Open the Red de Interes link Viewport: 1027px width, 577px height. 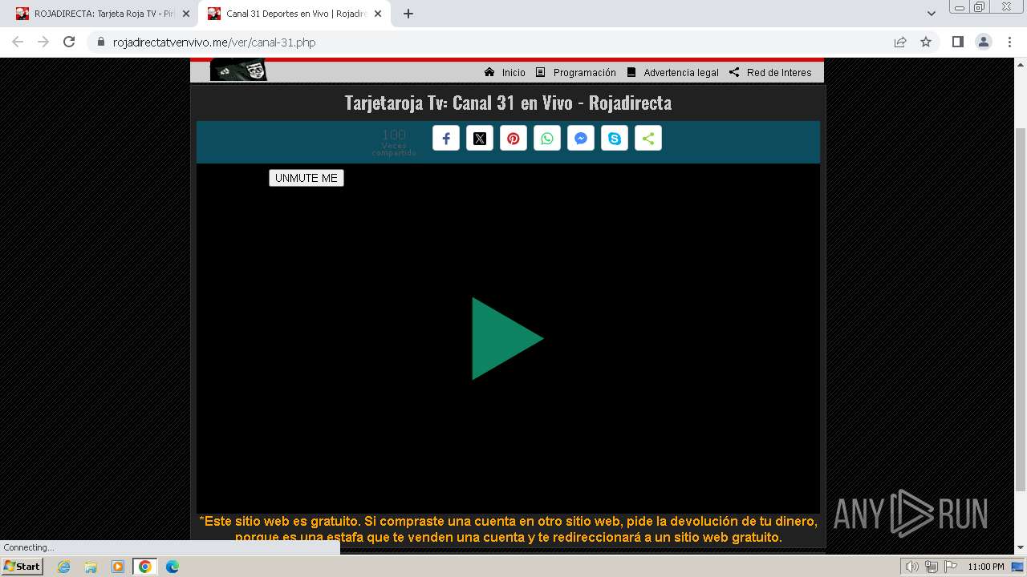click(x=770, y=72)
